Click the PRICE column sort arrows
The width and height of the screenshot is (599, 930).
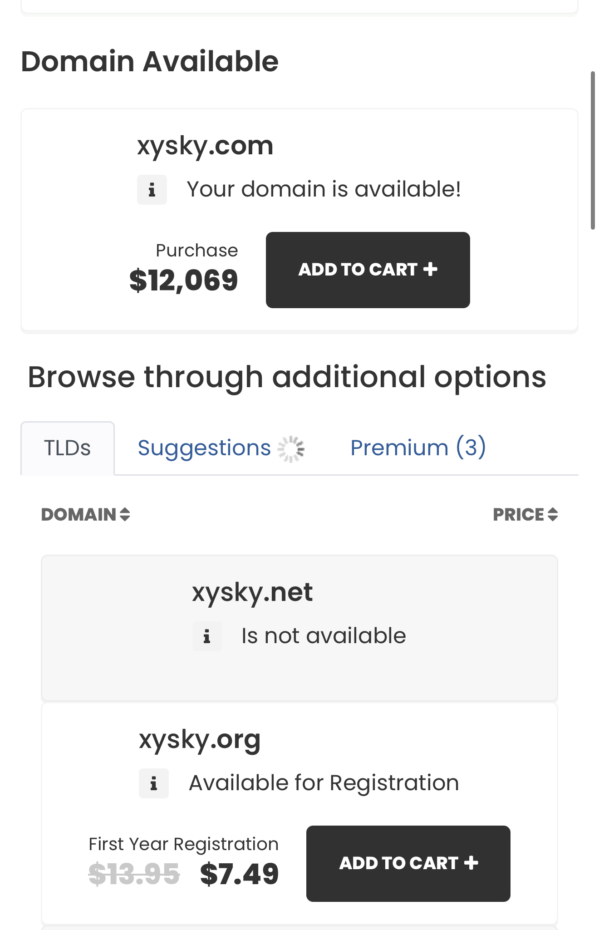click(553, 515)
